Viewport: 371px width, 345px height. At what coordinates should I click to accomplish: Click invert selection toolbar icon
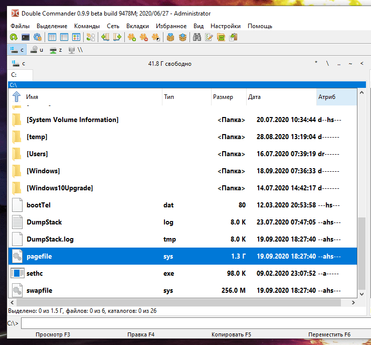pyautogui.click(x=156, y=37)
